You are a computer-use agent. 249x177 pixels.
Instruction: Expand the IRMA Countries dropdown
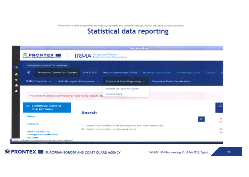(38, 82)
